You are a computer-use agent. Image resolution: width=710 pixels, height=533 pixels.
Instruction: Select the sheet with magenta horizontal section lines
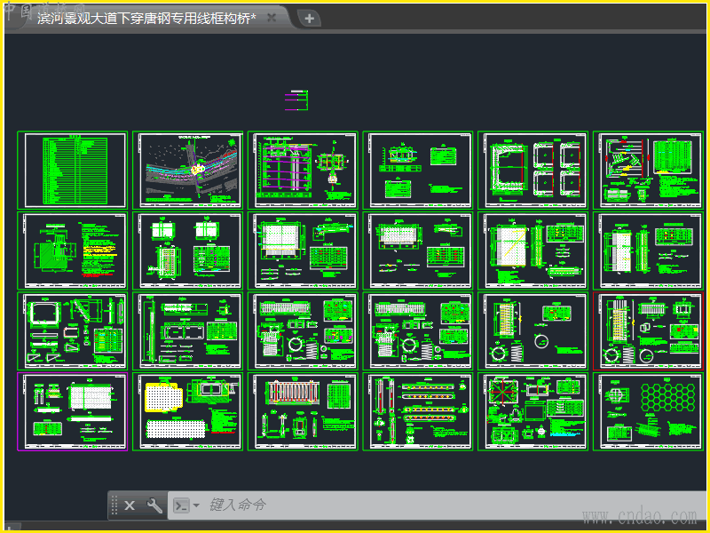click(x=303, y=170)
